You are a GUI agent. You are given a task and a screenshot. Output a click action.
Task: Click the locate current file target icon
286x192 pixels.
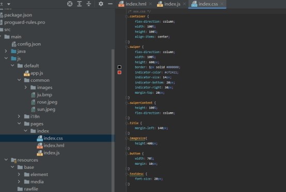tap(70, 4)
